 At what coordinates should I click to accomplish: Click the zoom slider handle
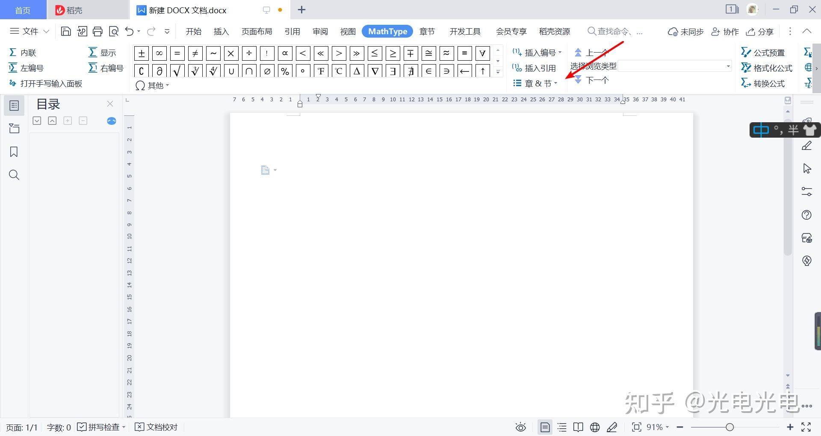tap(729, 427)
